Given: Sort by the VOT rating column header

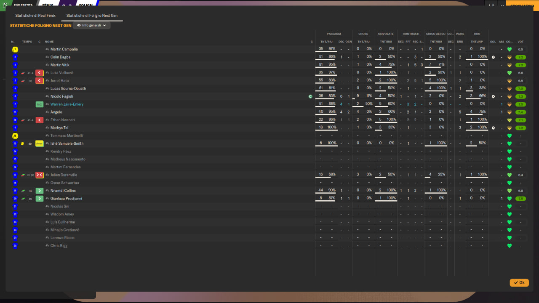Looking at the screenshot, I should (520, 42).
